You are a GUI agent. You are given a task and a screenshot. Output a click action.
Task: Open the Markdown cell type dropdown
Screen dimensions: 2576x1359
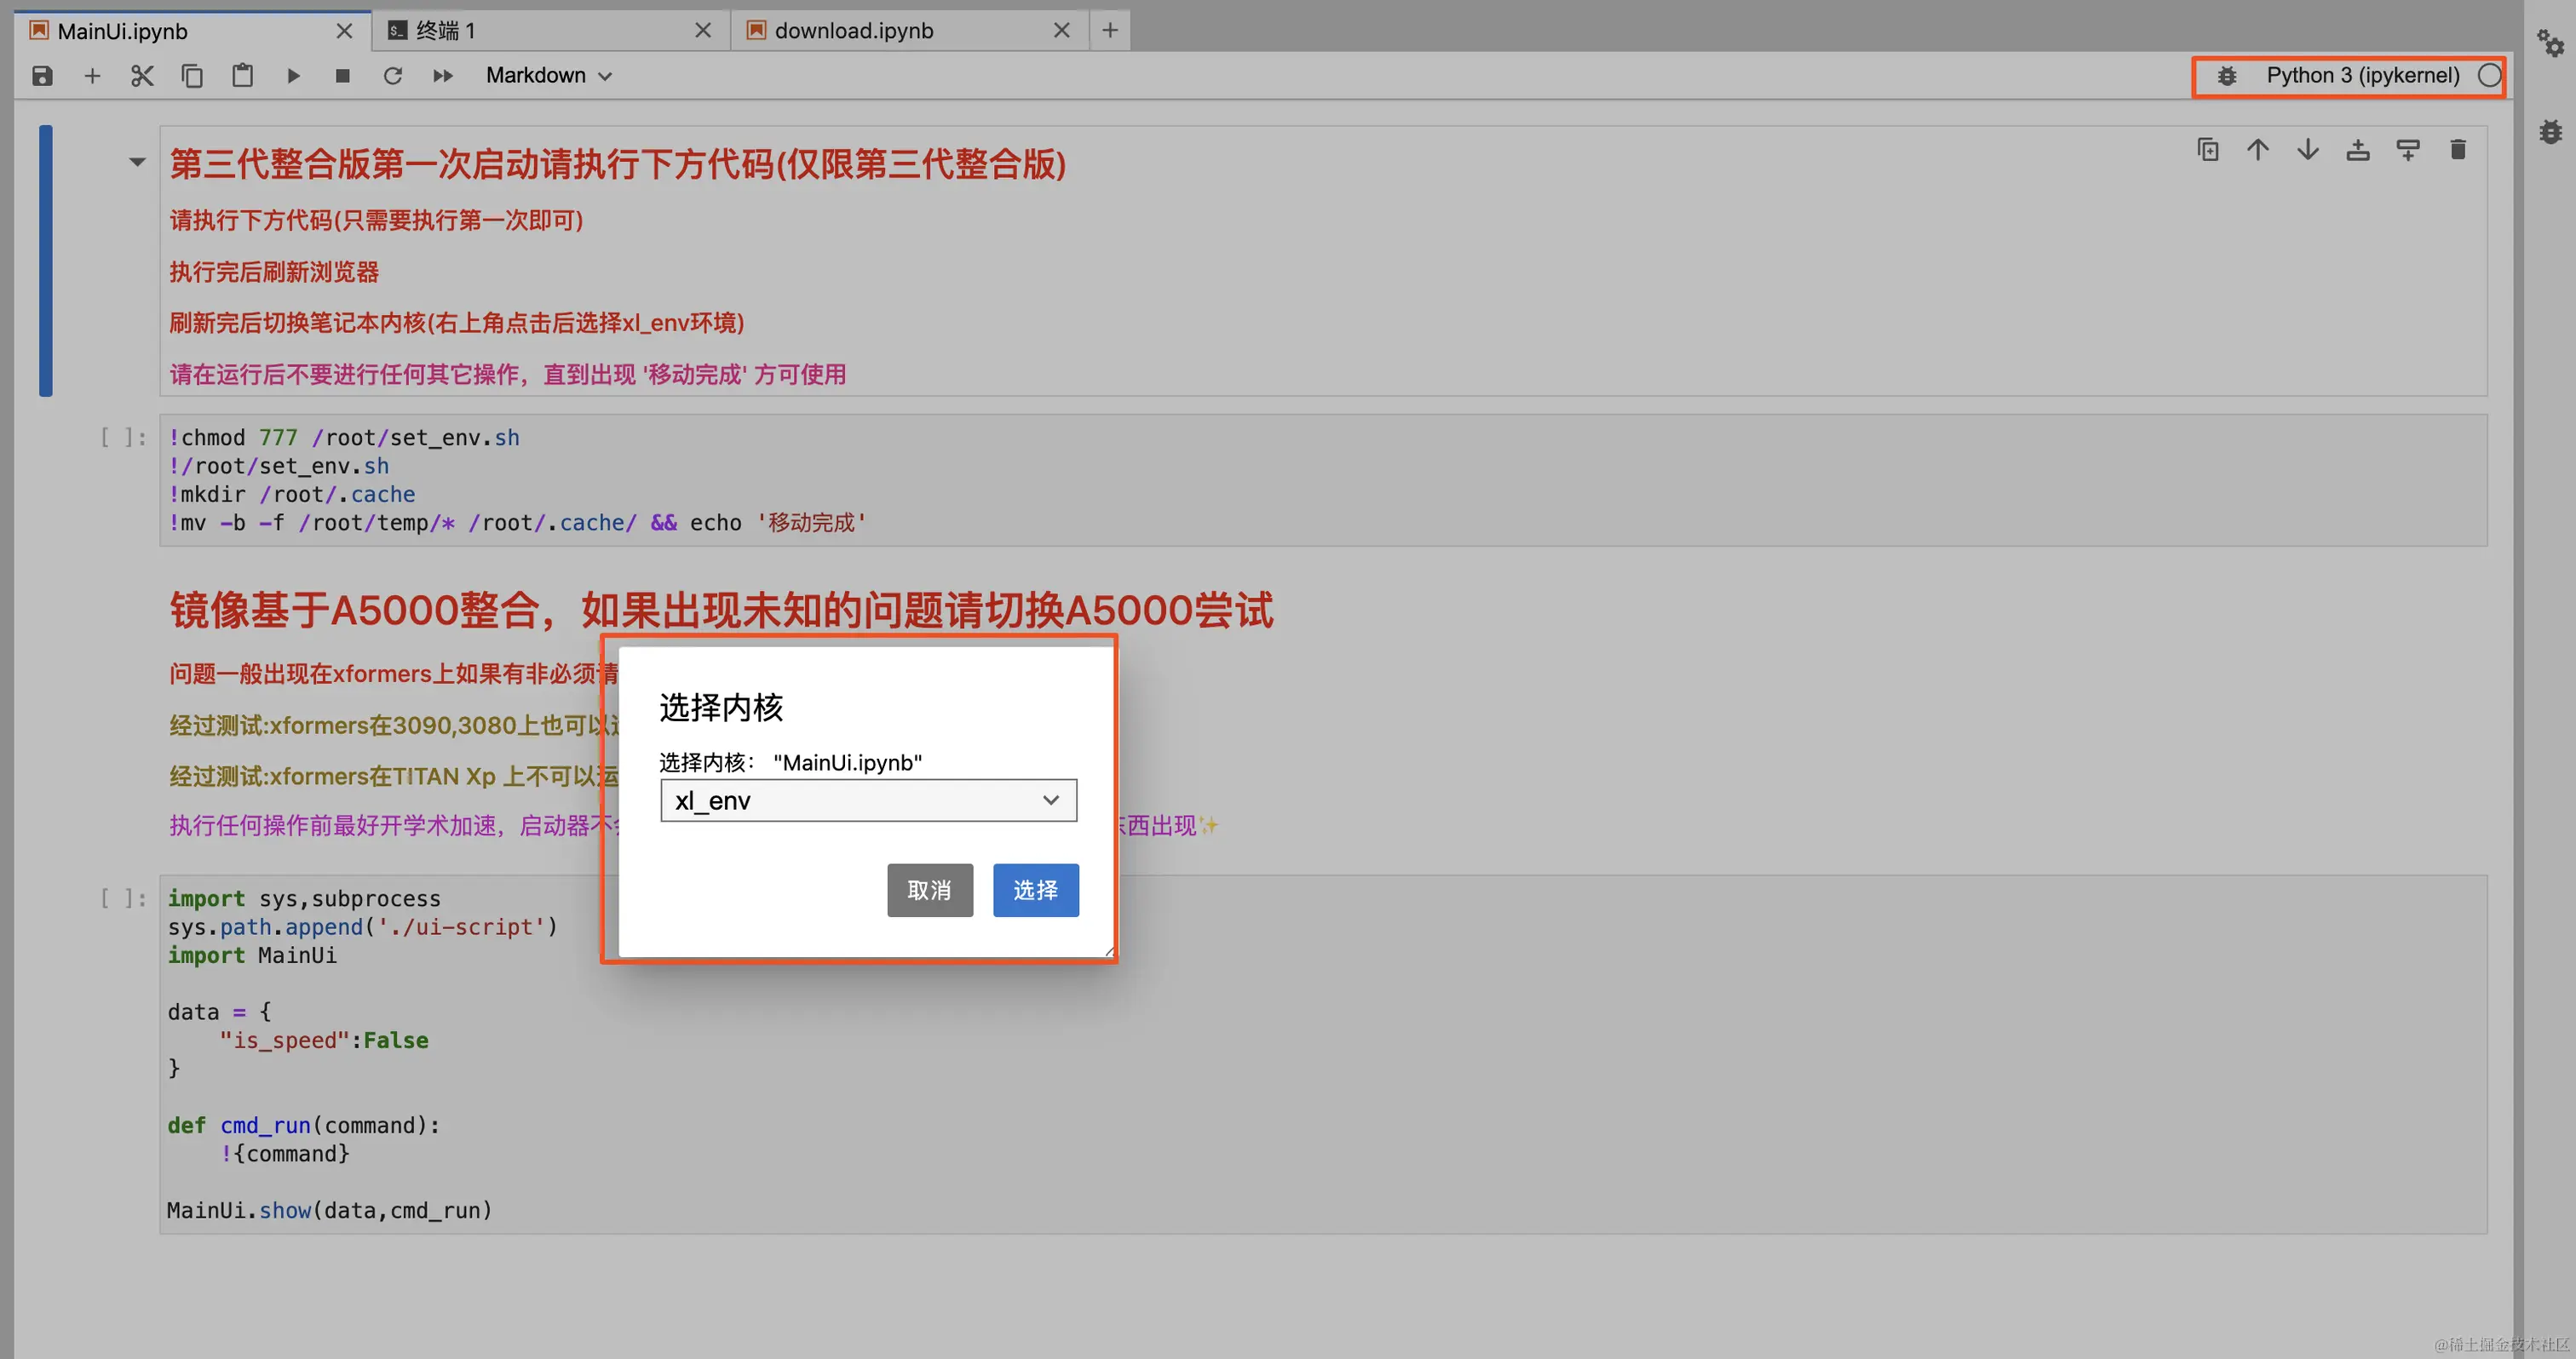(548, 76)
